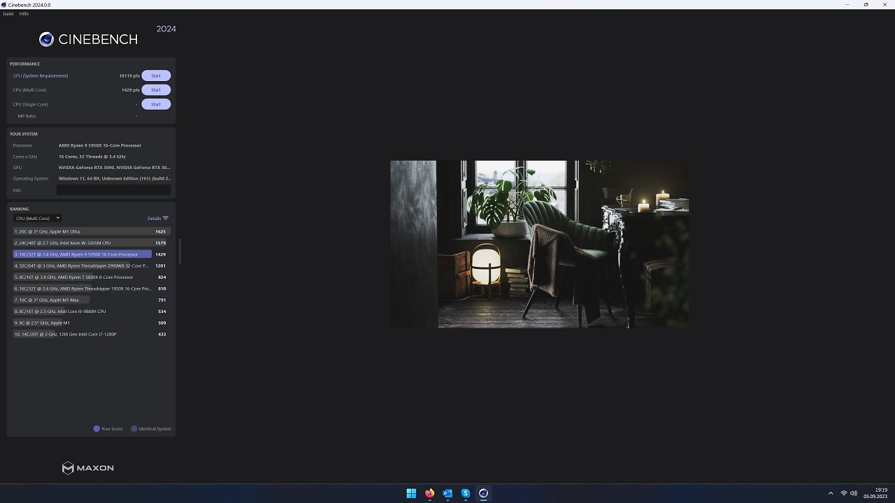Open Skype from the taskbar
Image resolution: width=895 pixels, height=503 pixels.
click(x=466, y=493)
